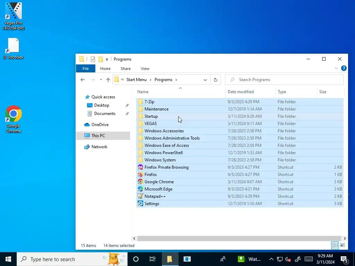
Task: Open muted volume tray icon
Action: [x=288, y=259]
